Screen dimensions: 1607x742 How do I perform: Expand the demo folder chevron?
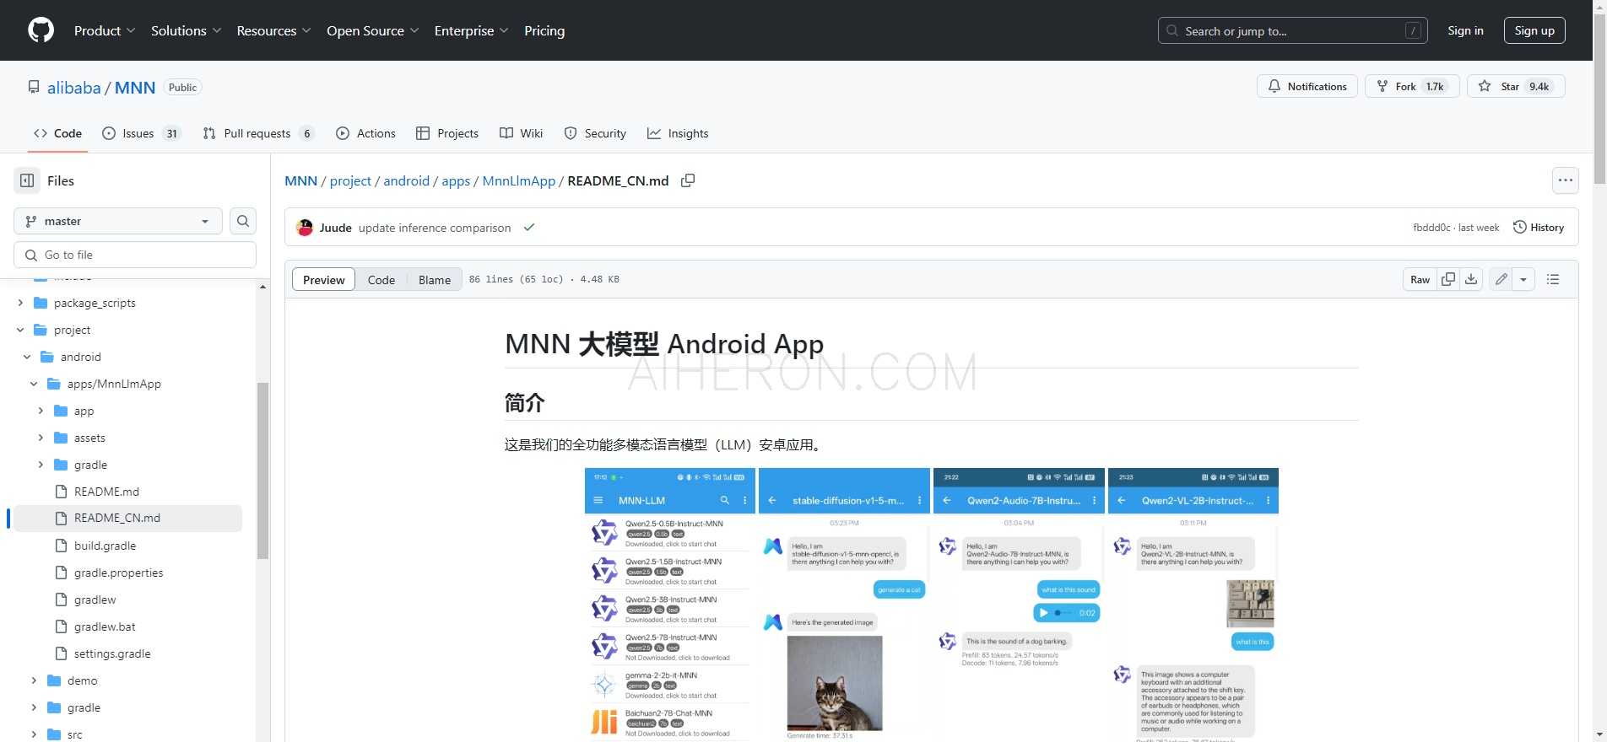pyautogui.click(x=34, y=680)
